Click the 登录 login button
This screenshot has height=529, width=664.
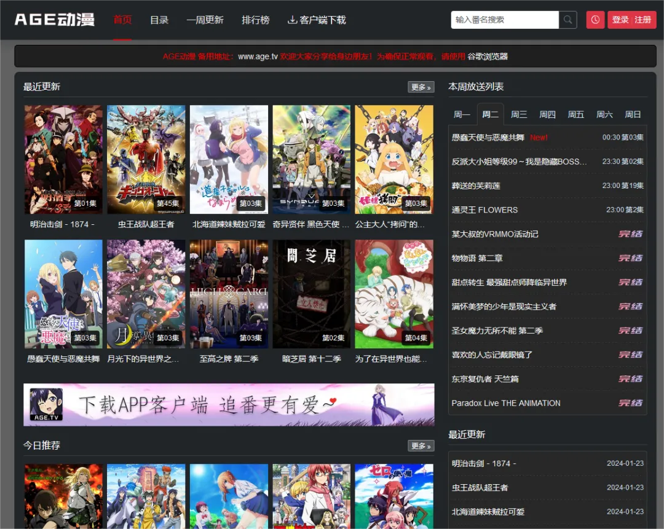click(620, 20)
